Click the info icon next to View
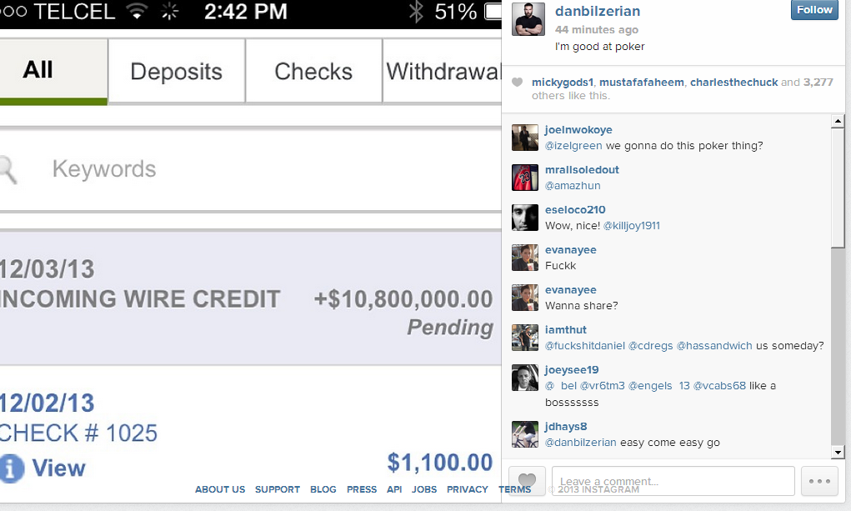 pos(12,468)
